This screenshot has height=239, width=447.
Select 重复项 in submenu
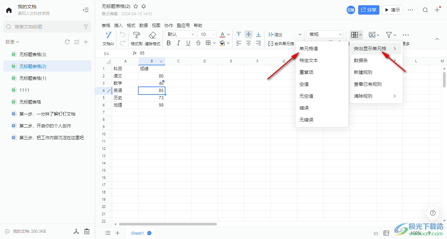coord(322,72)
